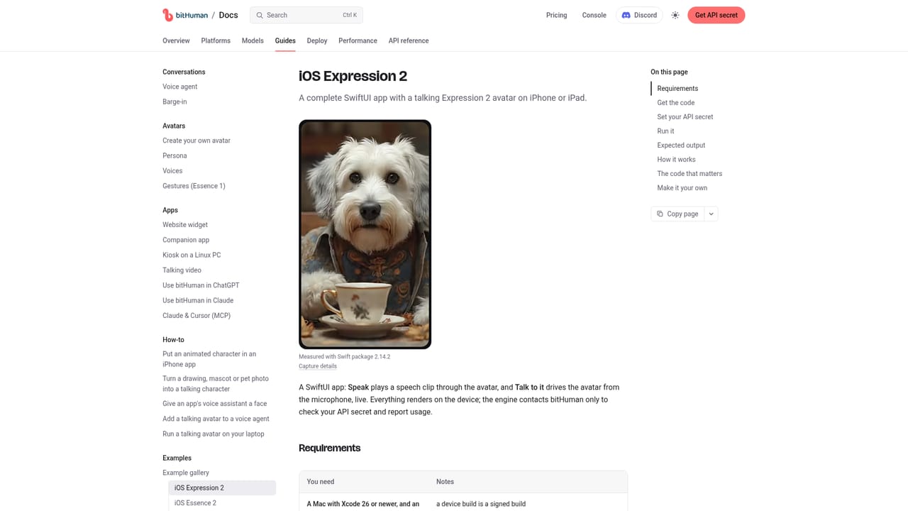
Task: Click the Requirements section heading
Action: 330,448
